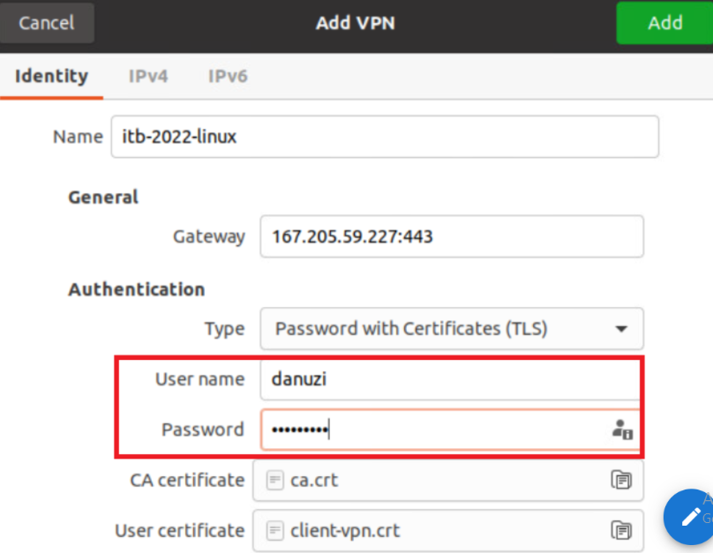Click the user-with-lock icon in the Password field

coord(622,430)
